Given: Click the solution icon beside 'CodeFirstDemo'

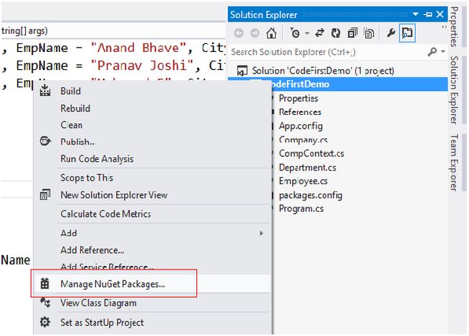Looking at the screenshot, I should [242, 71].
